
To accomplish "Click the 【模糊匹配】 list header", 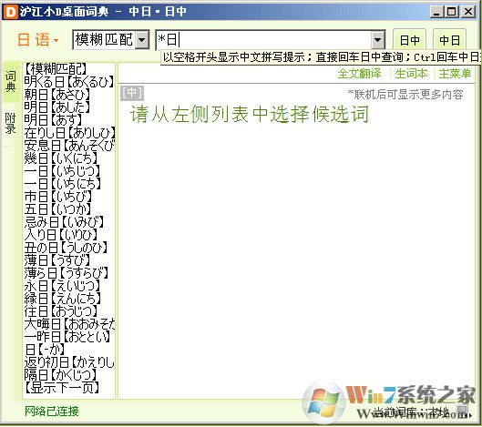I will pos(56,69).
